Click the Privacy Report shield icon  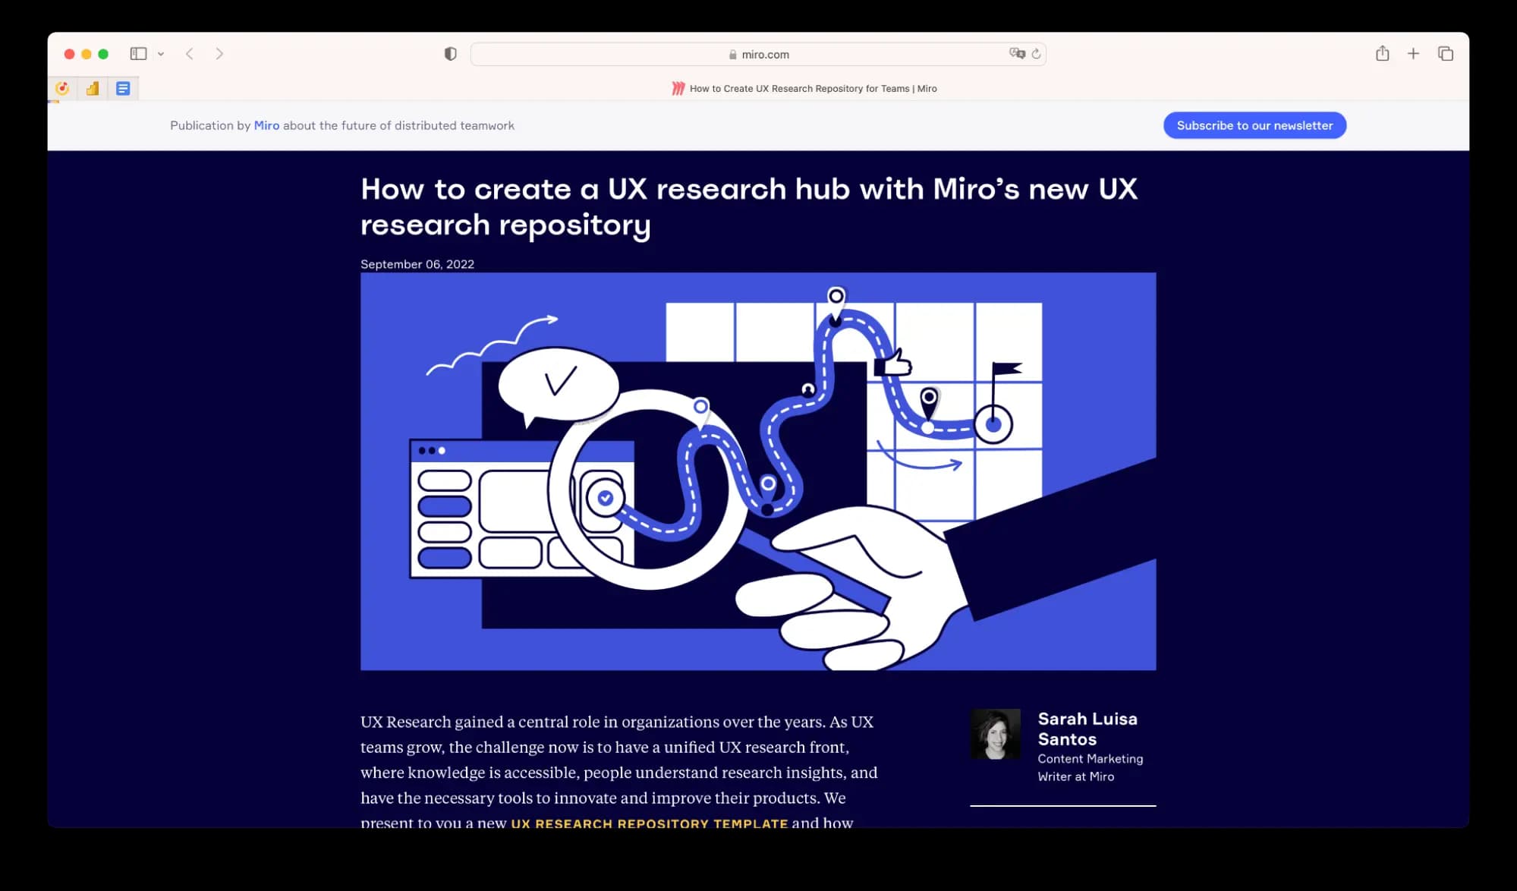451,54
